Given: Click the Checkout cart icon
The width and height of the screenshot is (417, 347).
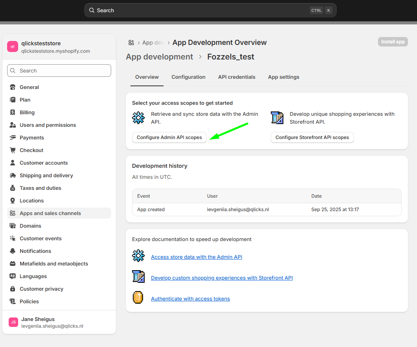Looking at the screenshot, I should click(13, 150).
